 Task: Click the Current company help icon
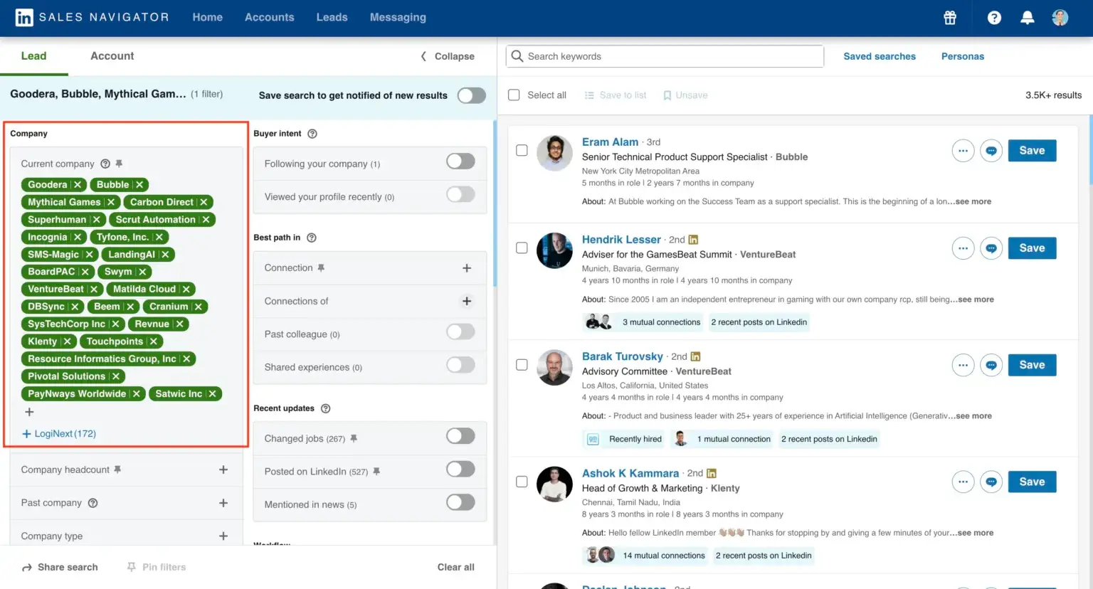(105, 164)
